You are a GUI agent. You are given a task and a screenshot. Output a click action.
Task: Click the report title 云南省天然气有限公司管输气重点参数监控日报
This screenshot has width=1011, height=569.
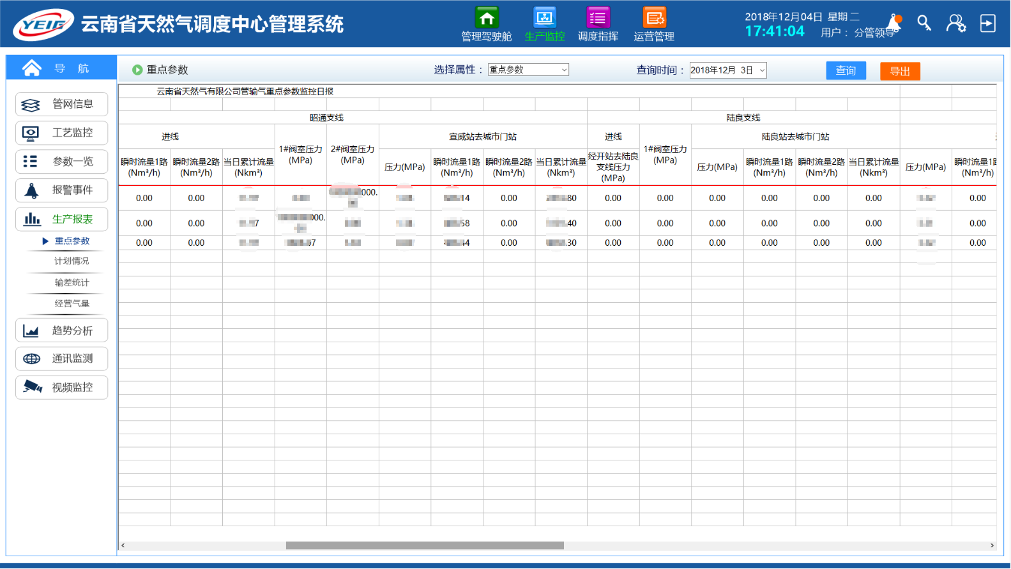tap(245, 91)
